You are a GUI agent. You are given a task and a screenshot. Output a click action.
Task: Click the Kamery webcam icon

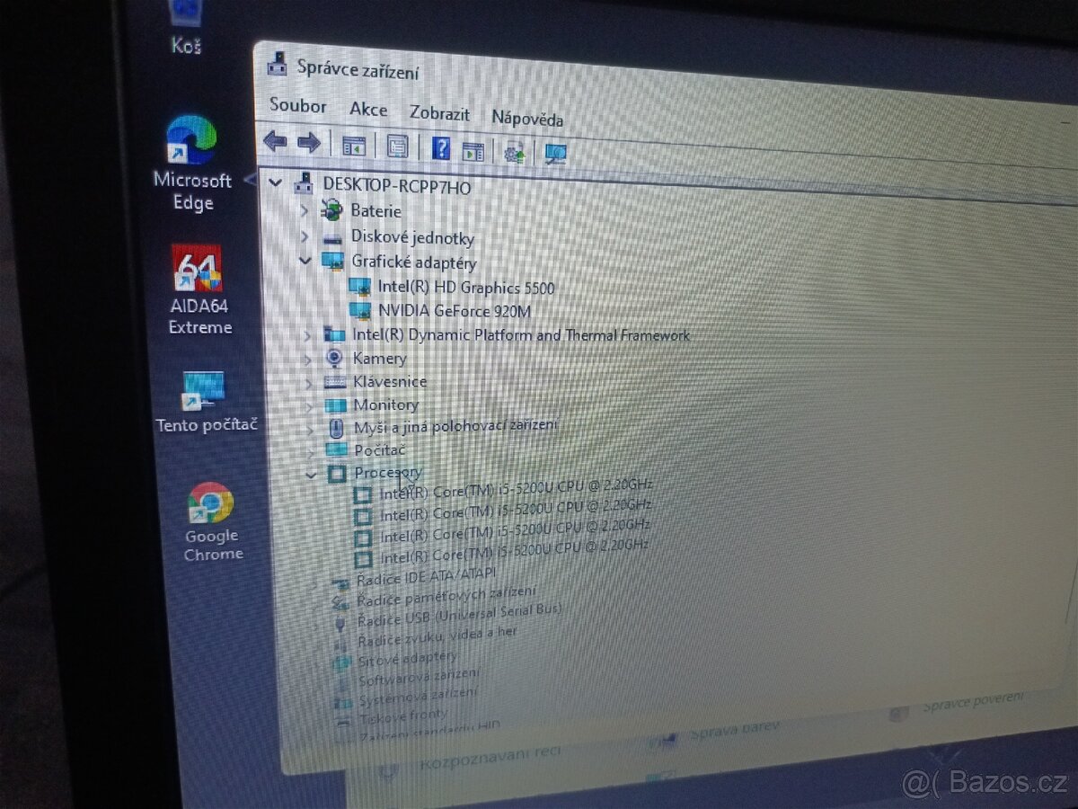(334, 358)
